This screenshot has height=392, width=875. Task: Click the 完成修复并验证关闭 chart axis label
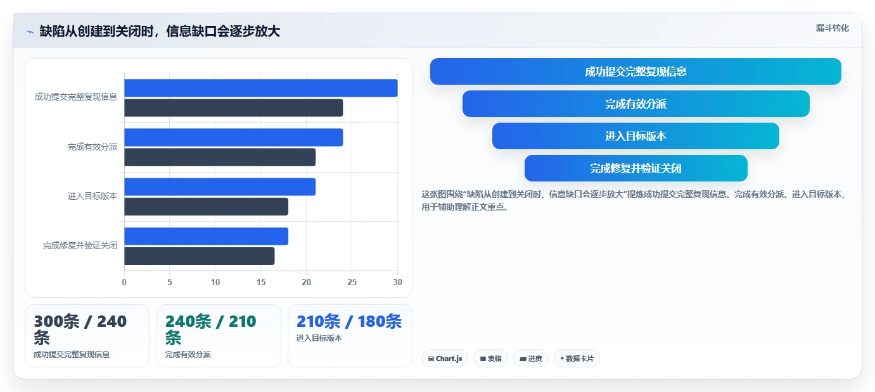80,245
